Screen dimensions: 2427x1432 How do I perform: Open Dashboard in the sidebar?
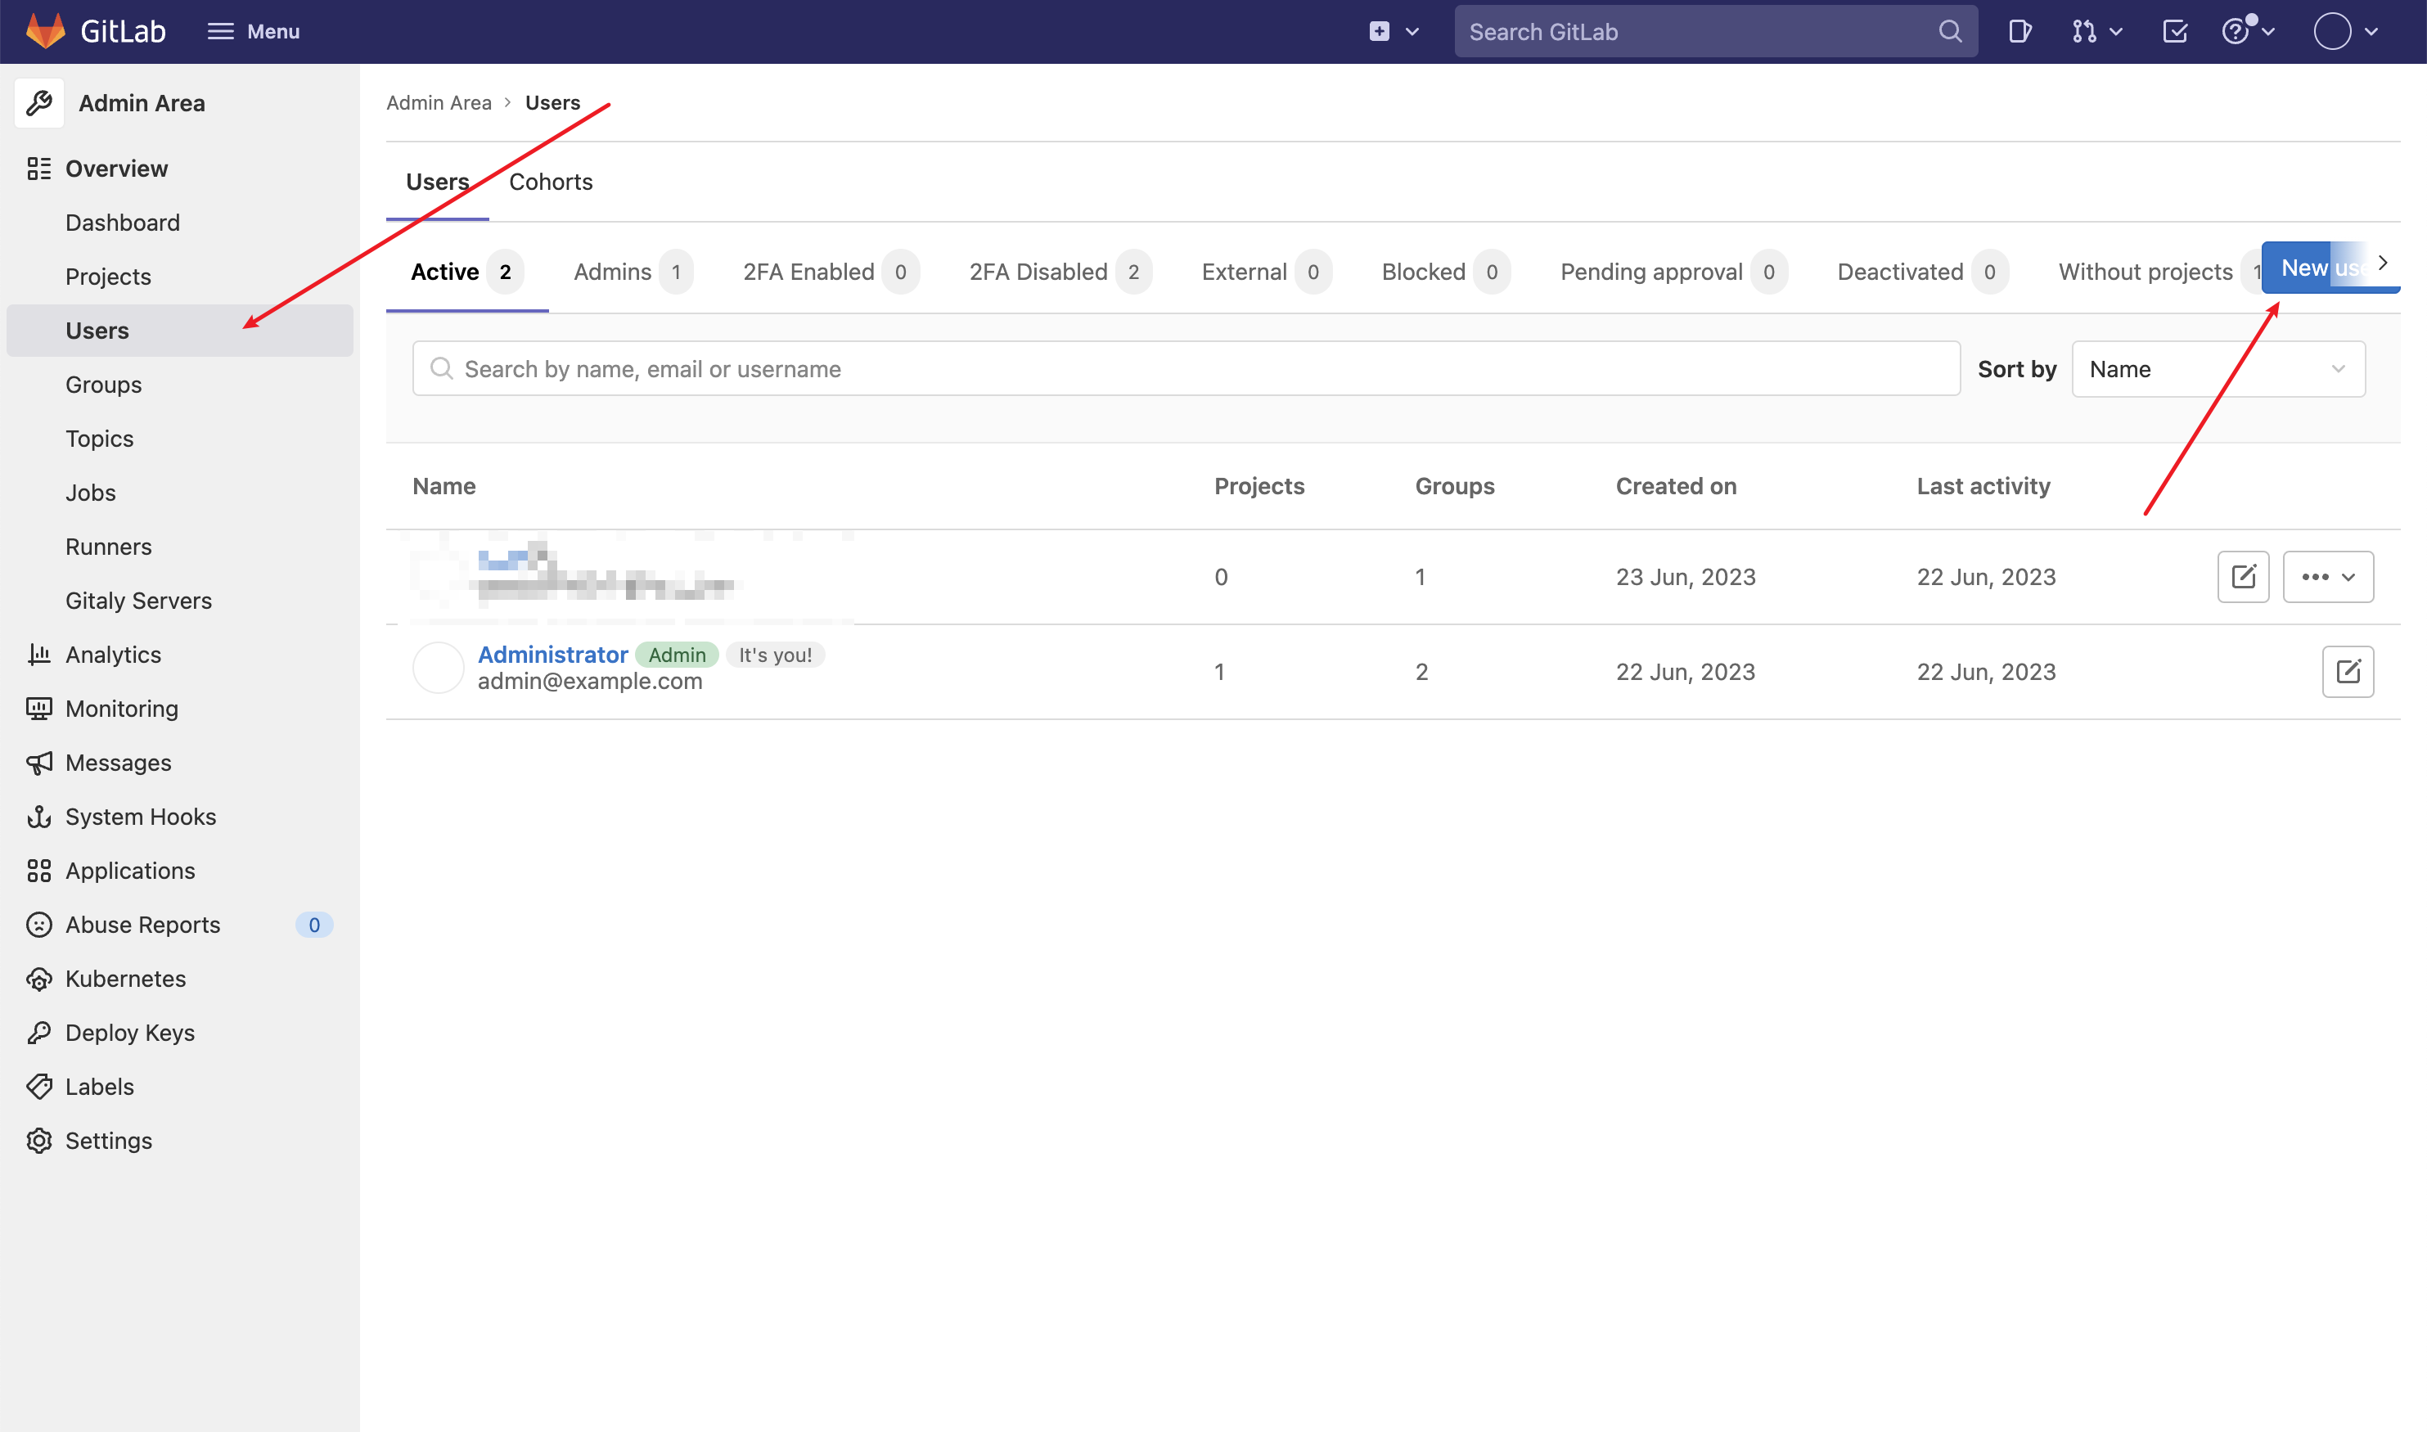pos(123,223)
